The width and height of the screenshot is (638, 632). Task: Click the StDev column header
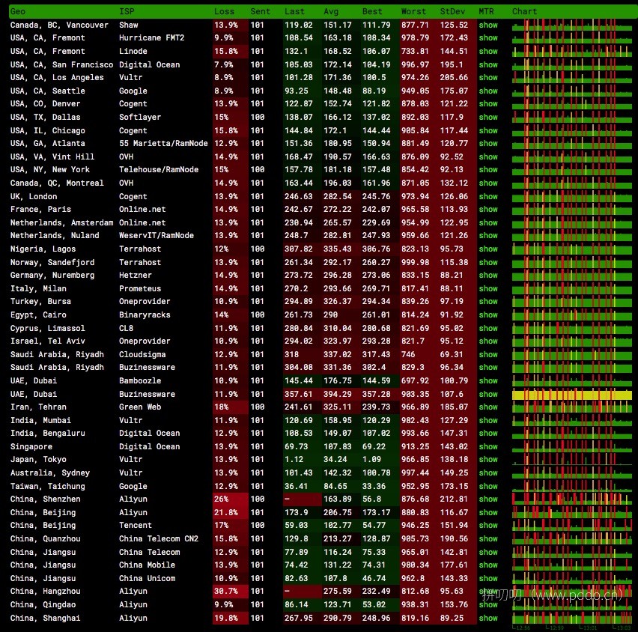[452, 11]
